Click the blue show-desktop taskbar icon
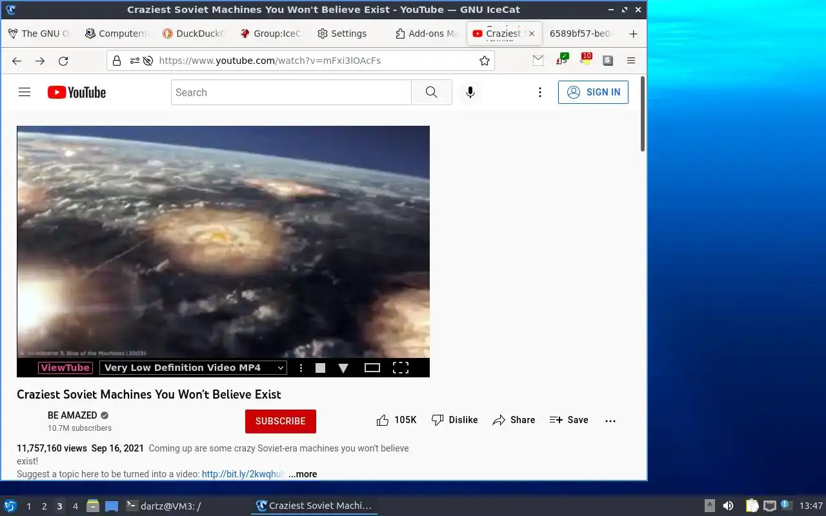The height and width of the screenshot is (516, 826). pos(112,506)
